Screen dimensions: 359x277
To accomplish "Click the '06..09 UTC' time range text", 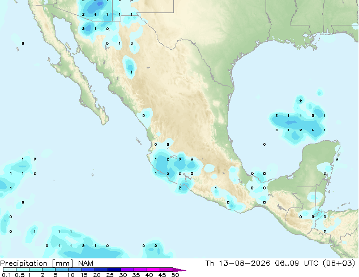I will click(x=297, y=263).
